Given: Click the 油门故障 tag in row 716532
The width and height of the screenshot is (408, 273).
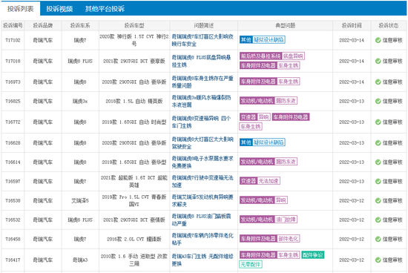Looking at the screenshot, I should (x=286, y=220).
